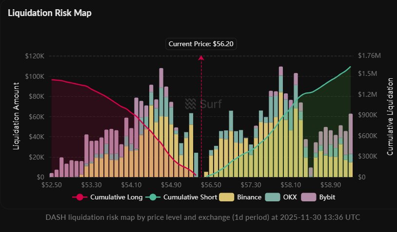
Task: Click the Liquidation Risk Map title
Action: pos(49,13)
